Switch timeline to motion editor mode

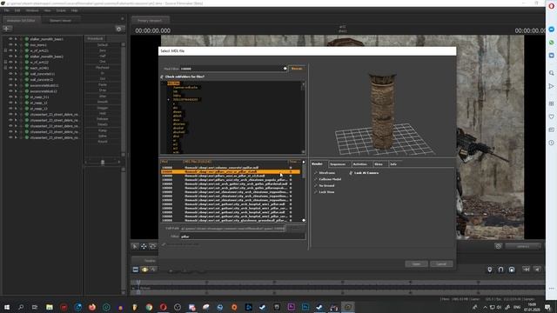144,270
